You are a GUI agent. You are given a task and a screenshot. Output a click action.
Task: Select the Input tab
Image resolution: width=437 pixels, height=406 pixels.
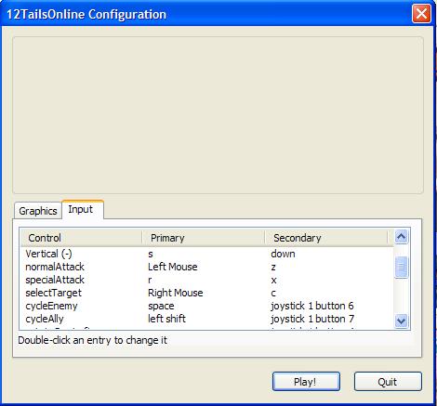[83, 210]
